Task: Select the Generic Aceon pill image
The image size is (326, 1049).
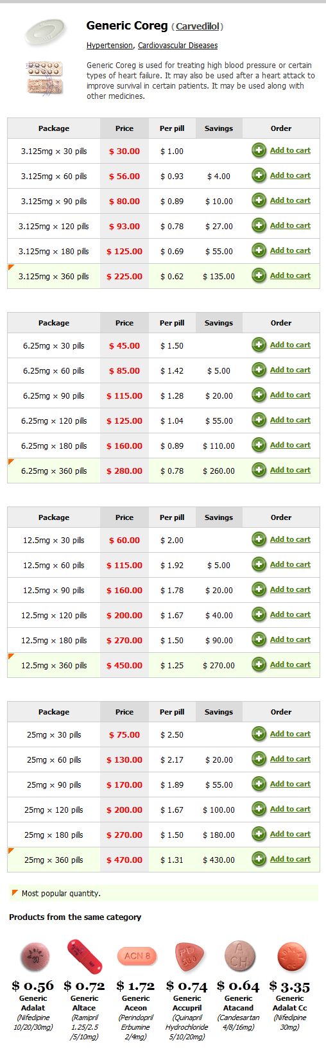Action: click(x=136, y=956)
